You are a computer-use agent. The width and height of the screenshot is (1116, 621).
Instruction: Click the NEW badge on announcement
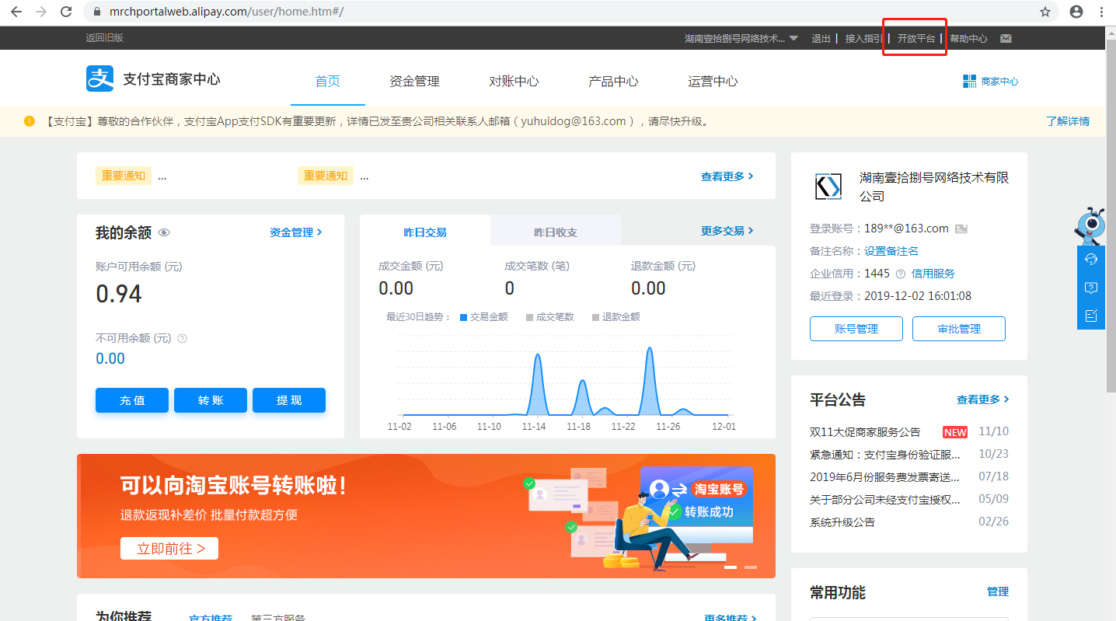click(955, 432)
